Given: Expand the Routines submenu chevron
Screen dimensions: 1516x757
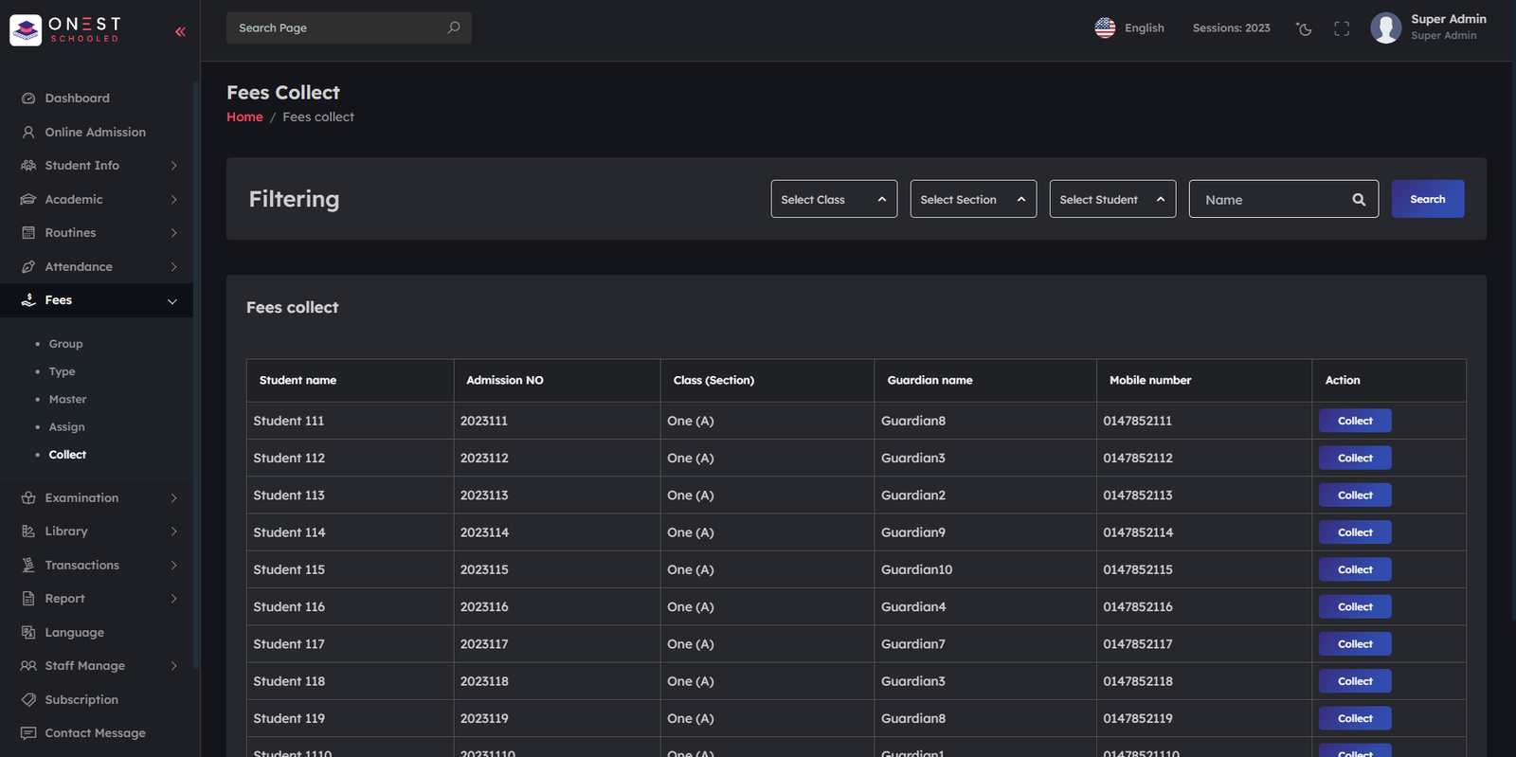Looking at the screenshot, I should click(173, 233).
